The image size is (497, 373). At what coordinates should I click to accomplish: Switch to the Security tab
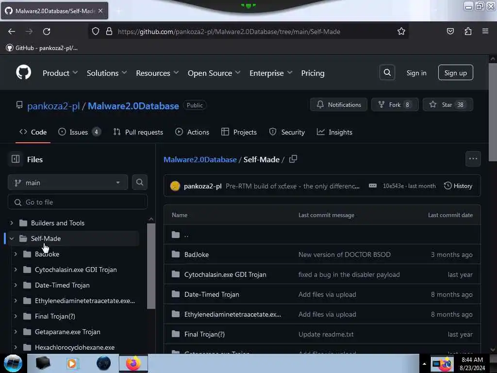tap(287, 132)
